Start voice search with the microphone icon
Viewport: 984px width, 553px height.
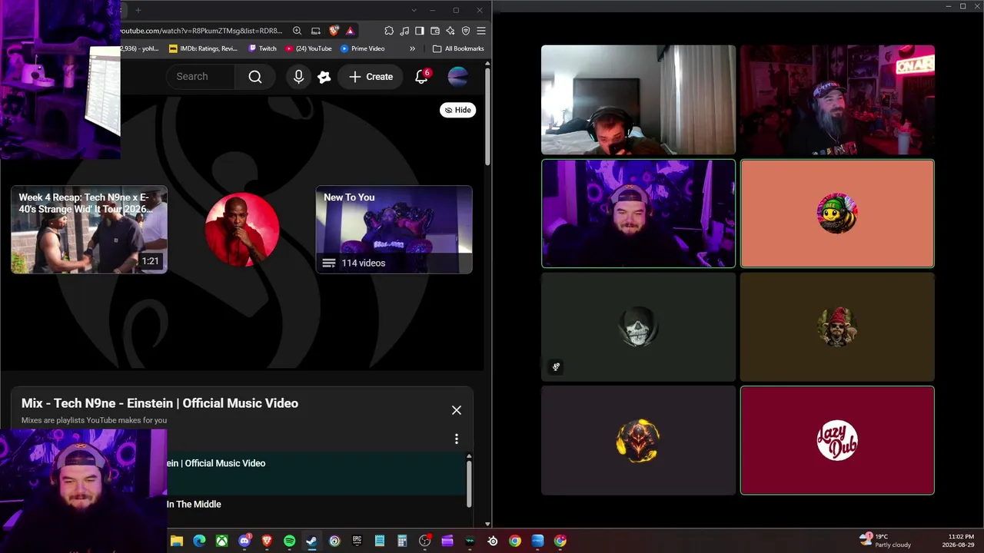click(298, 77)
